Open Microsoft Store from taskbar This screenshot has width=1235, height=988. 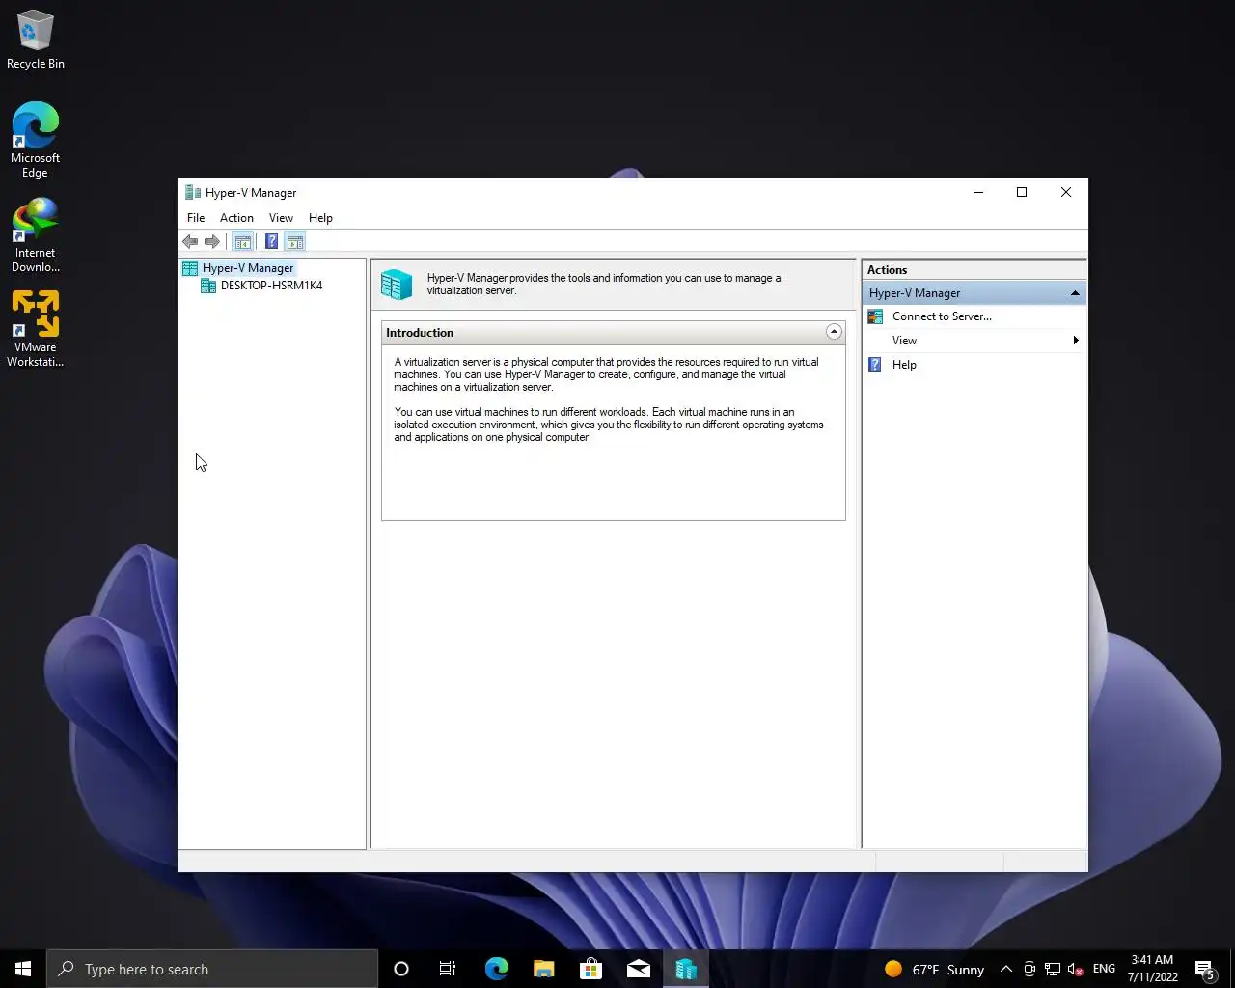tap(591, 969)
